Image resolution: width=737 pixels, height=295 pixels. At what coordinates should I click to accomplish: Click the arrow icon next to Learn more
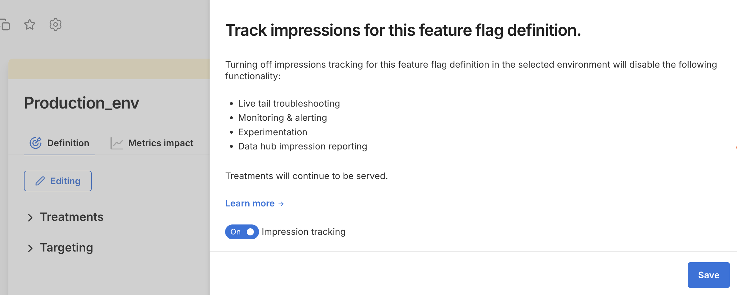[x=281, y=204]
